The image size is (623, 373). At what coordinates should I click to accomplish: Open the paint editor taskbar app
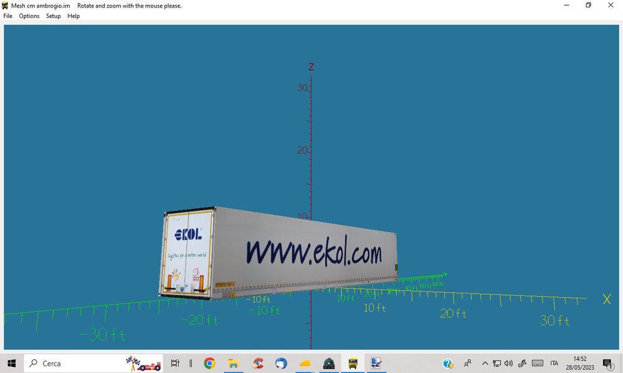point(376,363)
